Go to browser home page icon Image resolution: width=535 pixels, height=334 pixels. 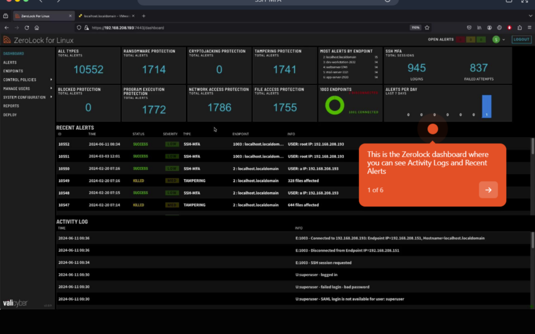pos(37,28)
